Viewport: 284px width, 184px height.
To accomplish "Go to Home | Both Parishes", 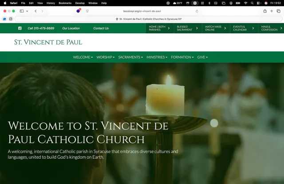I will pos(159,28).
